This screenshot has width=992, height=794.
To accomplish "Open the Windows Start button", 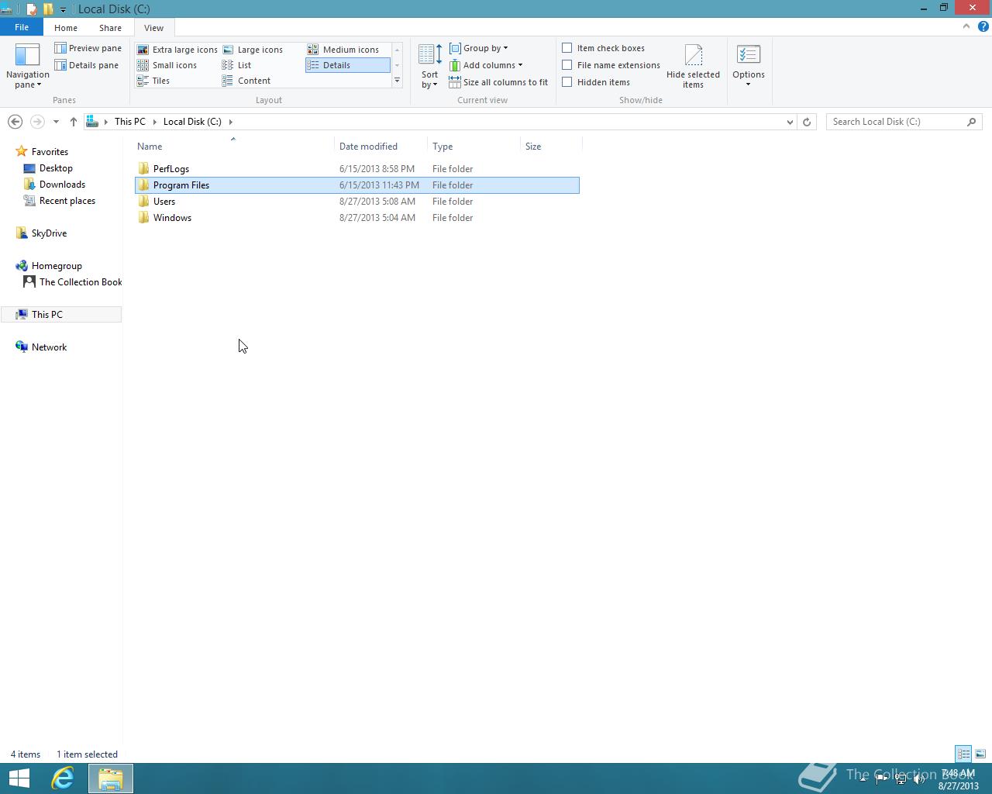I will (19, 778).
